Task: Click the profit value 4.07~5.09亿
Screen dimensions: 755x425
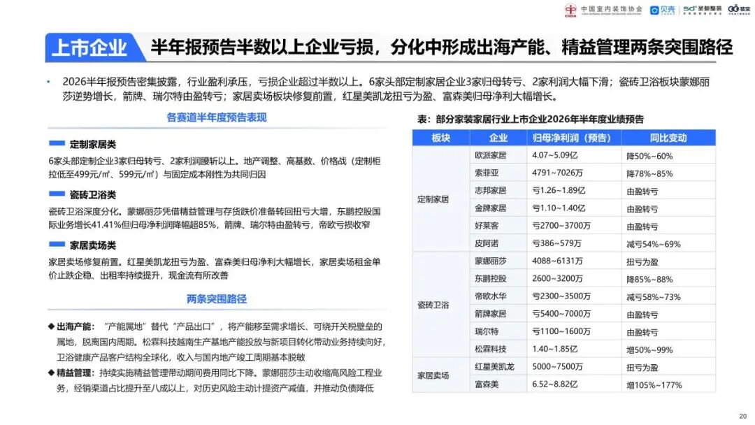Action: point(554,155)
